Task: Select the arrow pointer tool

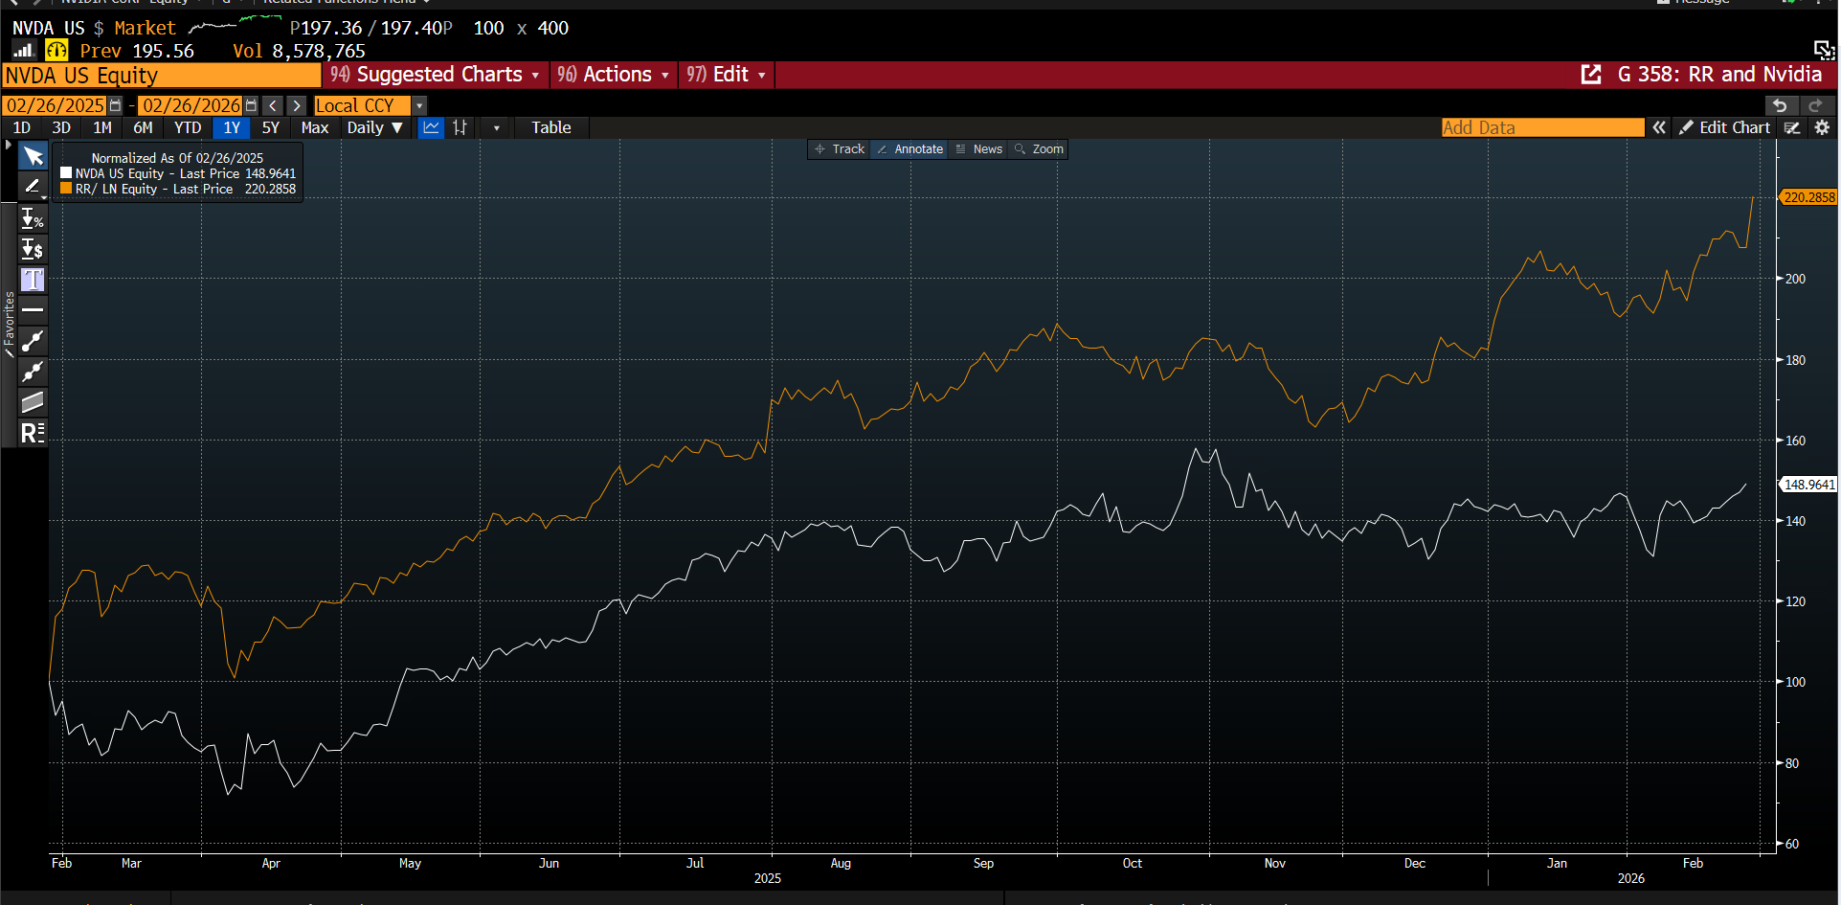Action: pyautogui.click(x=33, y=156)
